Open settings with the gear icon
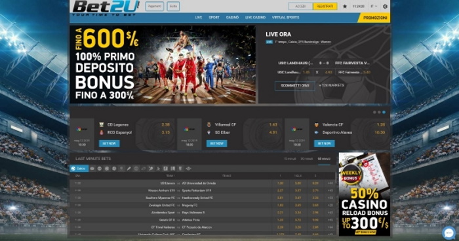 385,6
